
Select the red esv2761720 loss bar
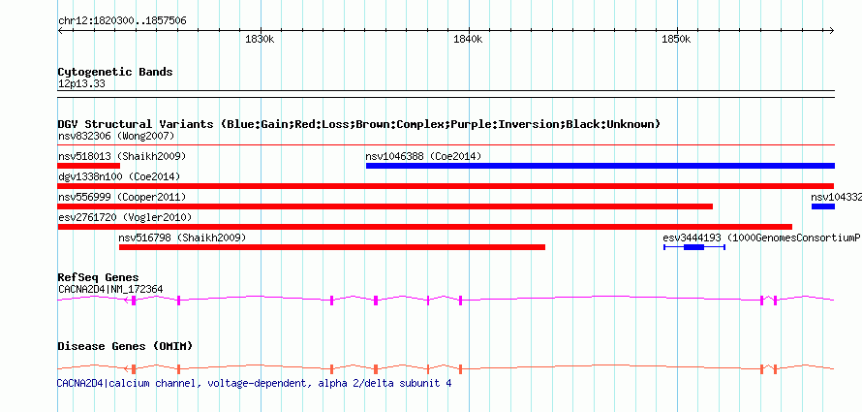click(x=425, y=227)
